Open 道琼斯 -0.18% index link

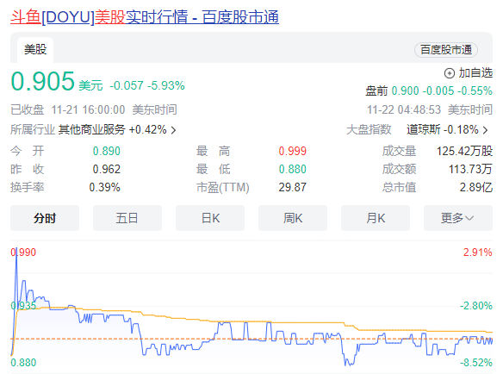click(x=443, y=130)
